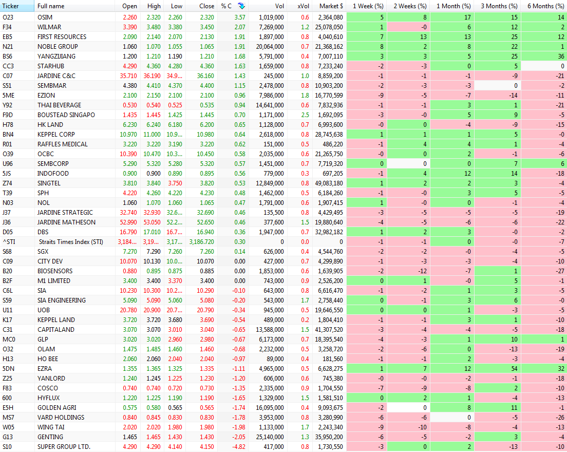Sort by the Open price header

coord(129,6)
